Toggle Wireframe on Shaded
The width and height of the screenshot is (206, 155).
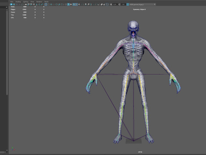(74, 4)
